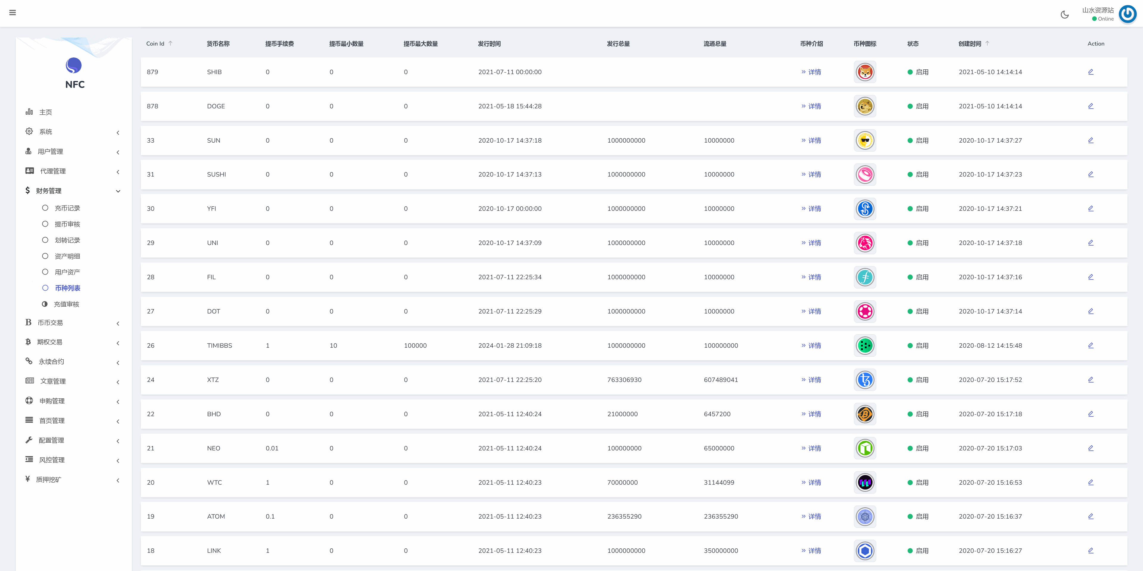The image size is (1143, 571).
Task: Open the 充值审核 menu item
Action: (67, 304)
